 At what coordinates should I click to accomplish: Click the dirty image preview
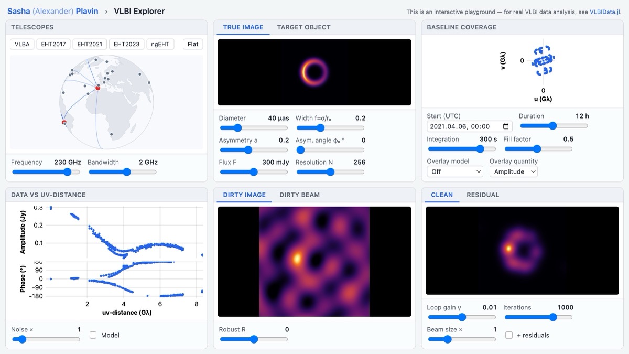[314, 261]
